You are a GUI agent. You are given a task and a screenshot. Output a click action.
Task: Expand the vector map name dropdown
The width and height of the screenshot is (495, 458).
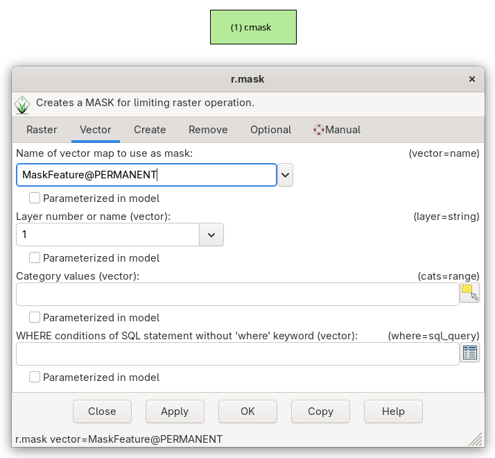(x=286, y=175)
